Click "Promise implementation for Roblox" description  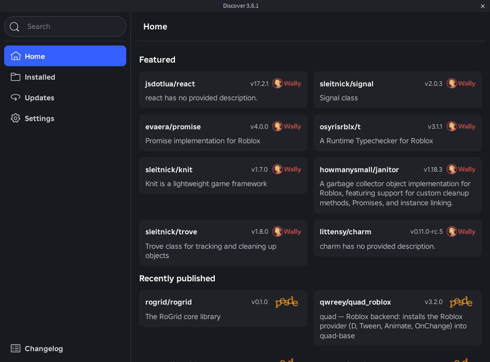[203, 141]
